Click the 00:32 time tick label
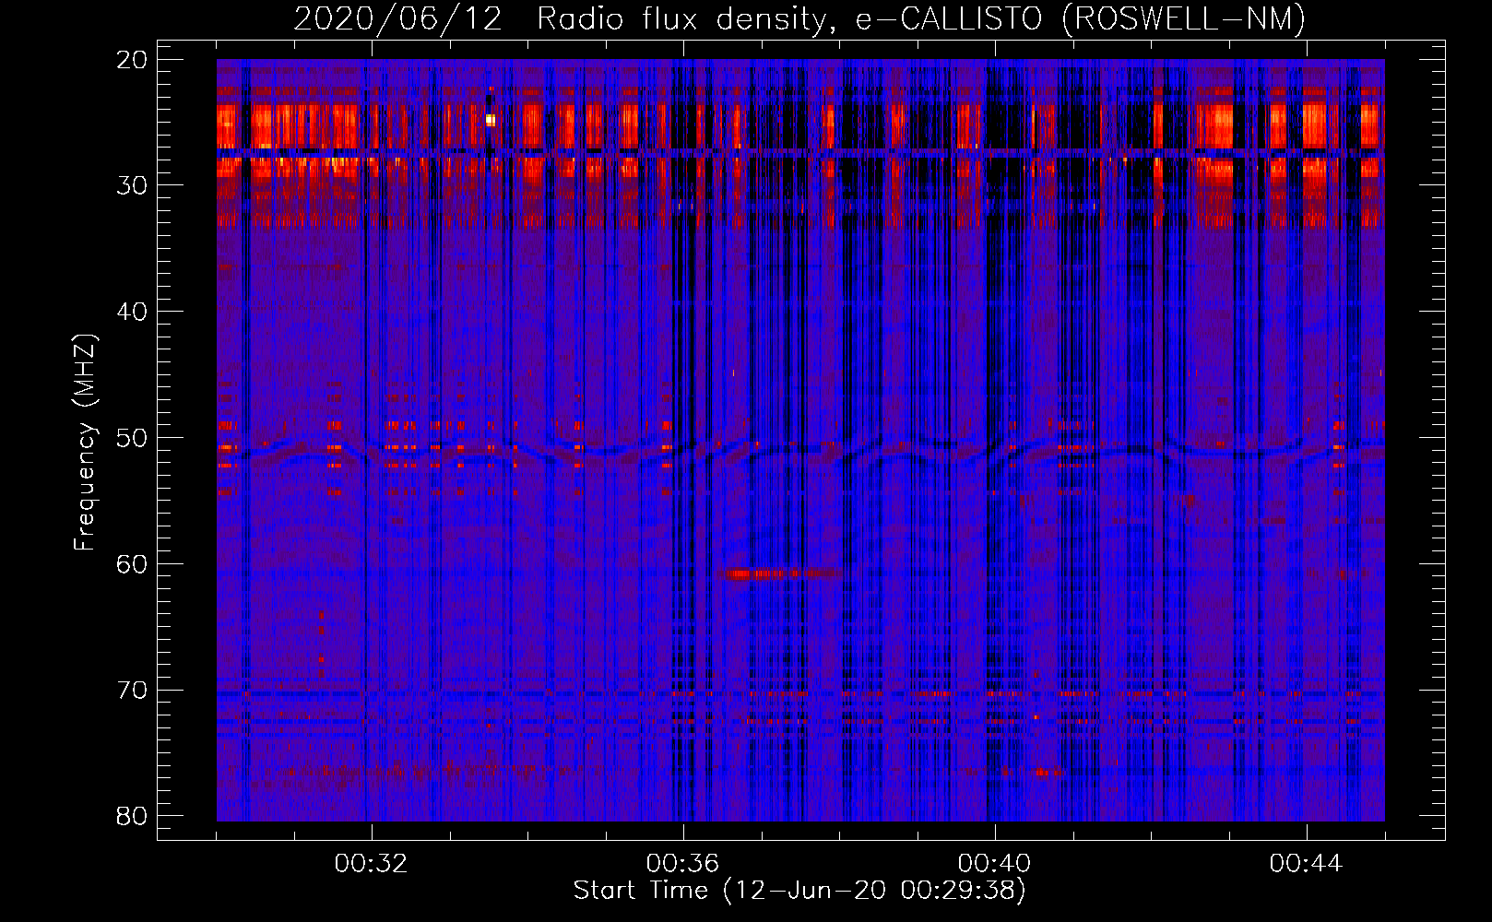The image size is (1492, 922). (x=371, y=864)
